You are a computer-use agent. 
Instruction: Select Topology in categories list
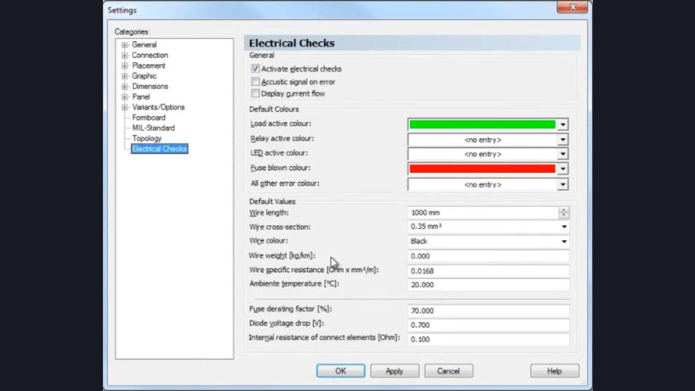click(146, 139)
